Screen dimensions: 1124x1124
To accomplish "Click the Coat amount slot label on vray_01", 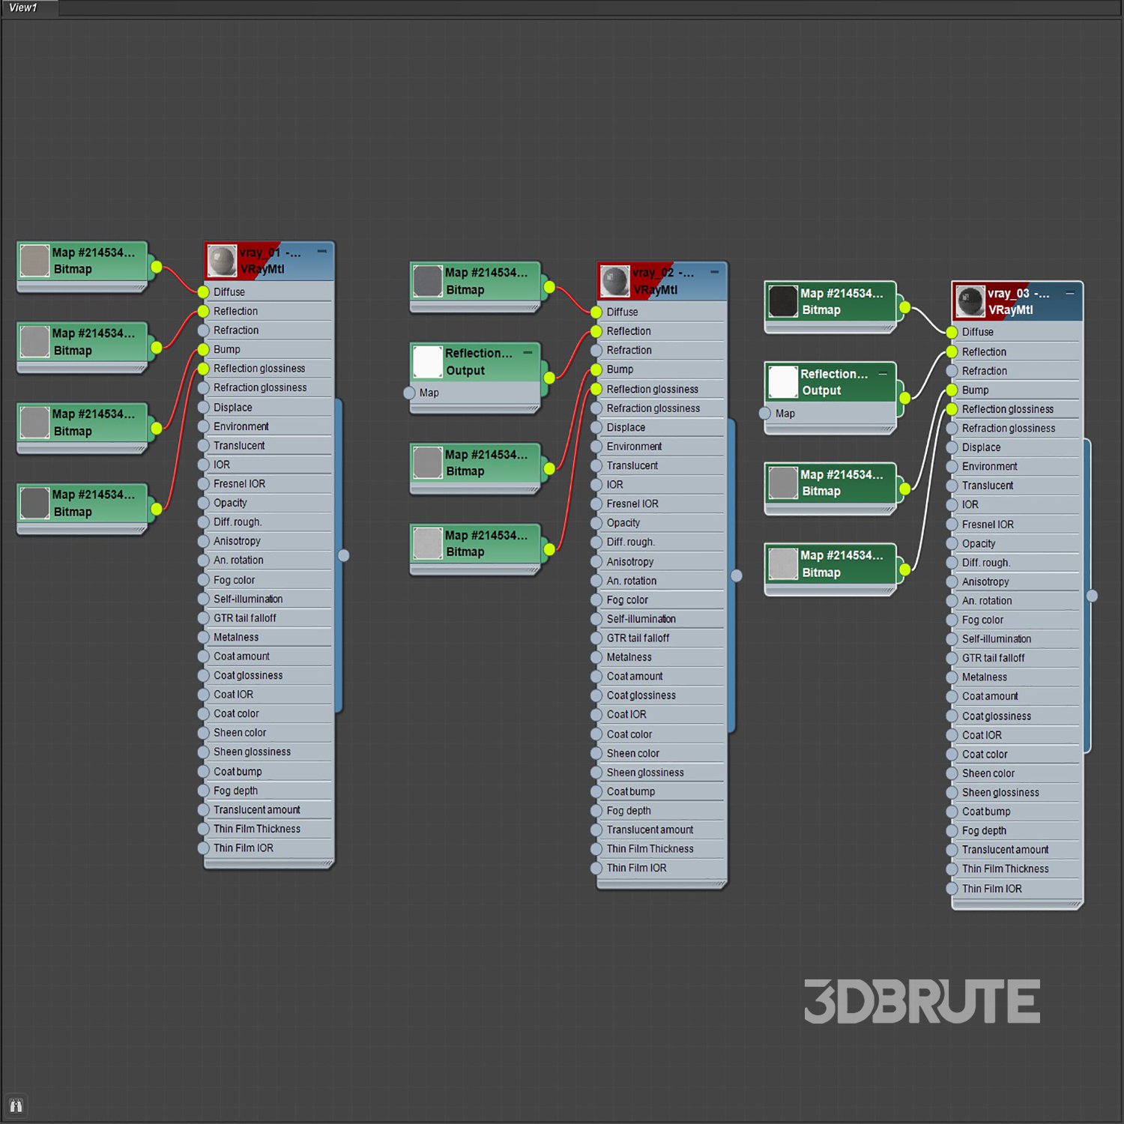I will 241,656.
